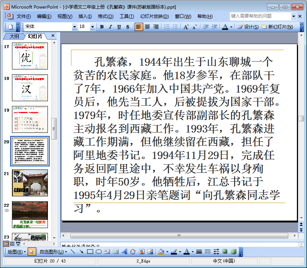
Task: Increase font size with larger A
Action: coord(186,27)
